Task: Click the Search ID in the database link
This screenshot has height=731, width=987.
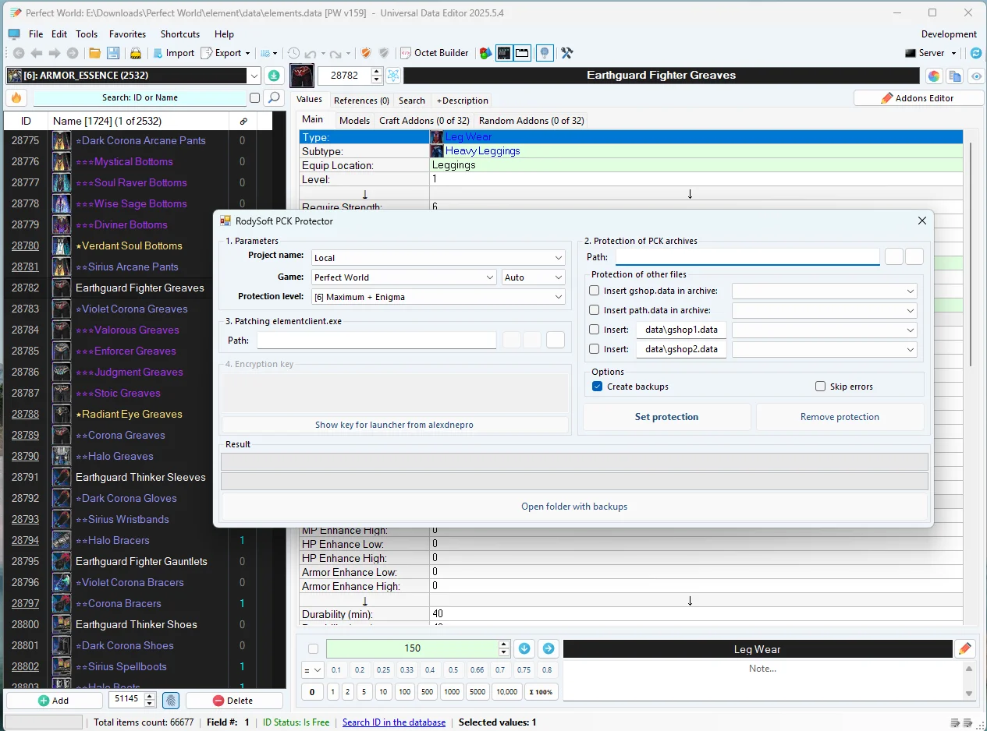Action: tap(394, 722)
